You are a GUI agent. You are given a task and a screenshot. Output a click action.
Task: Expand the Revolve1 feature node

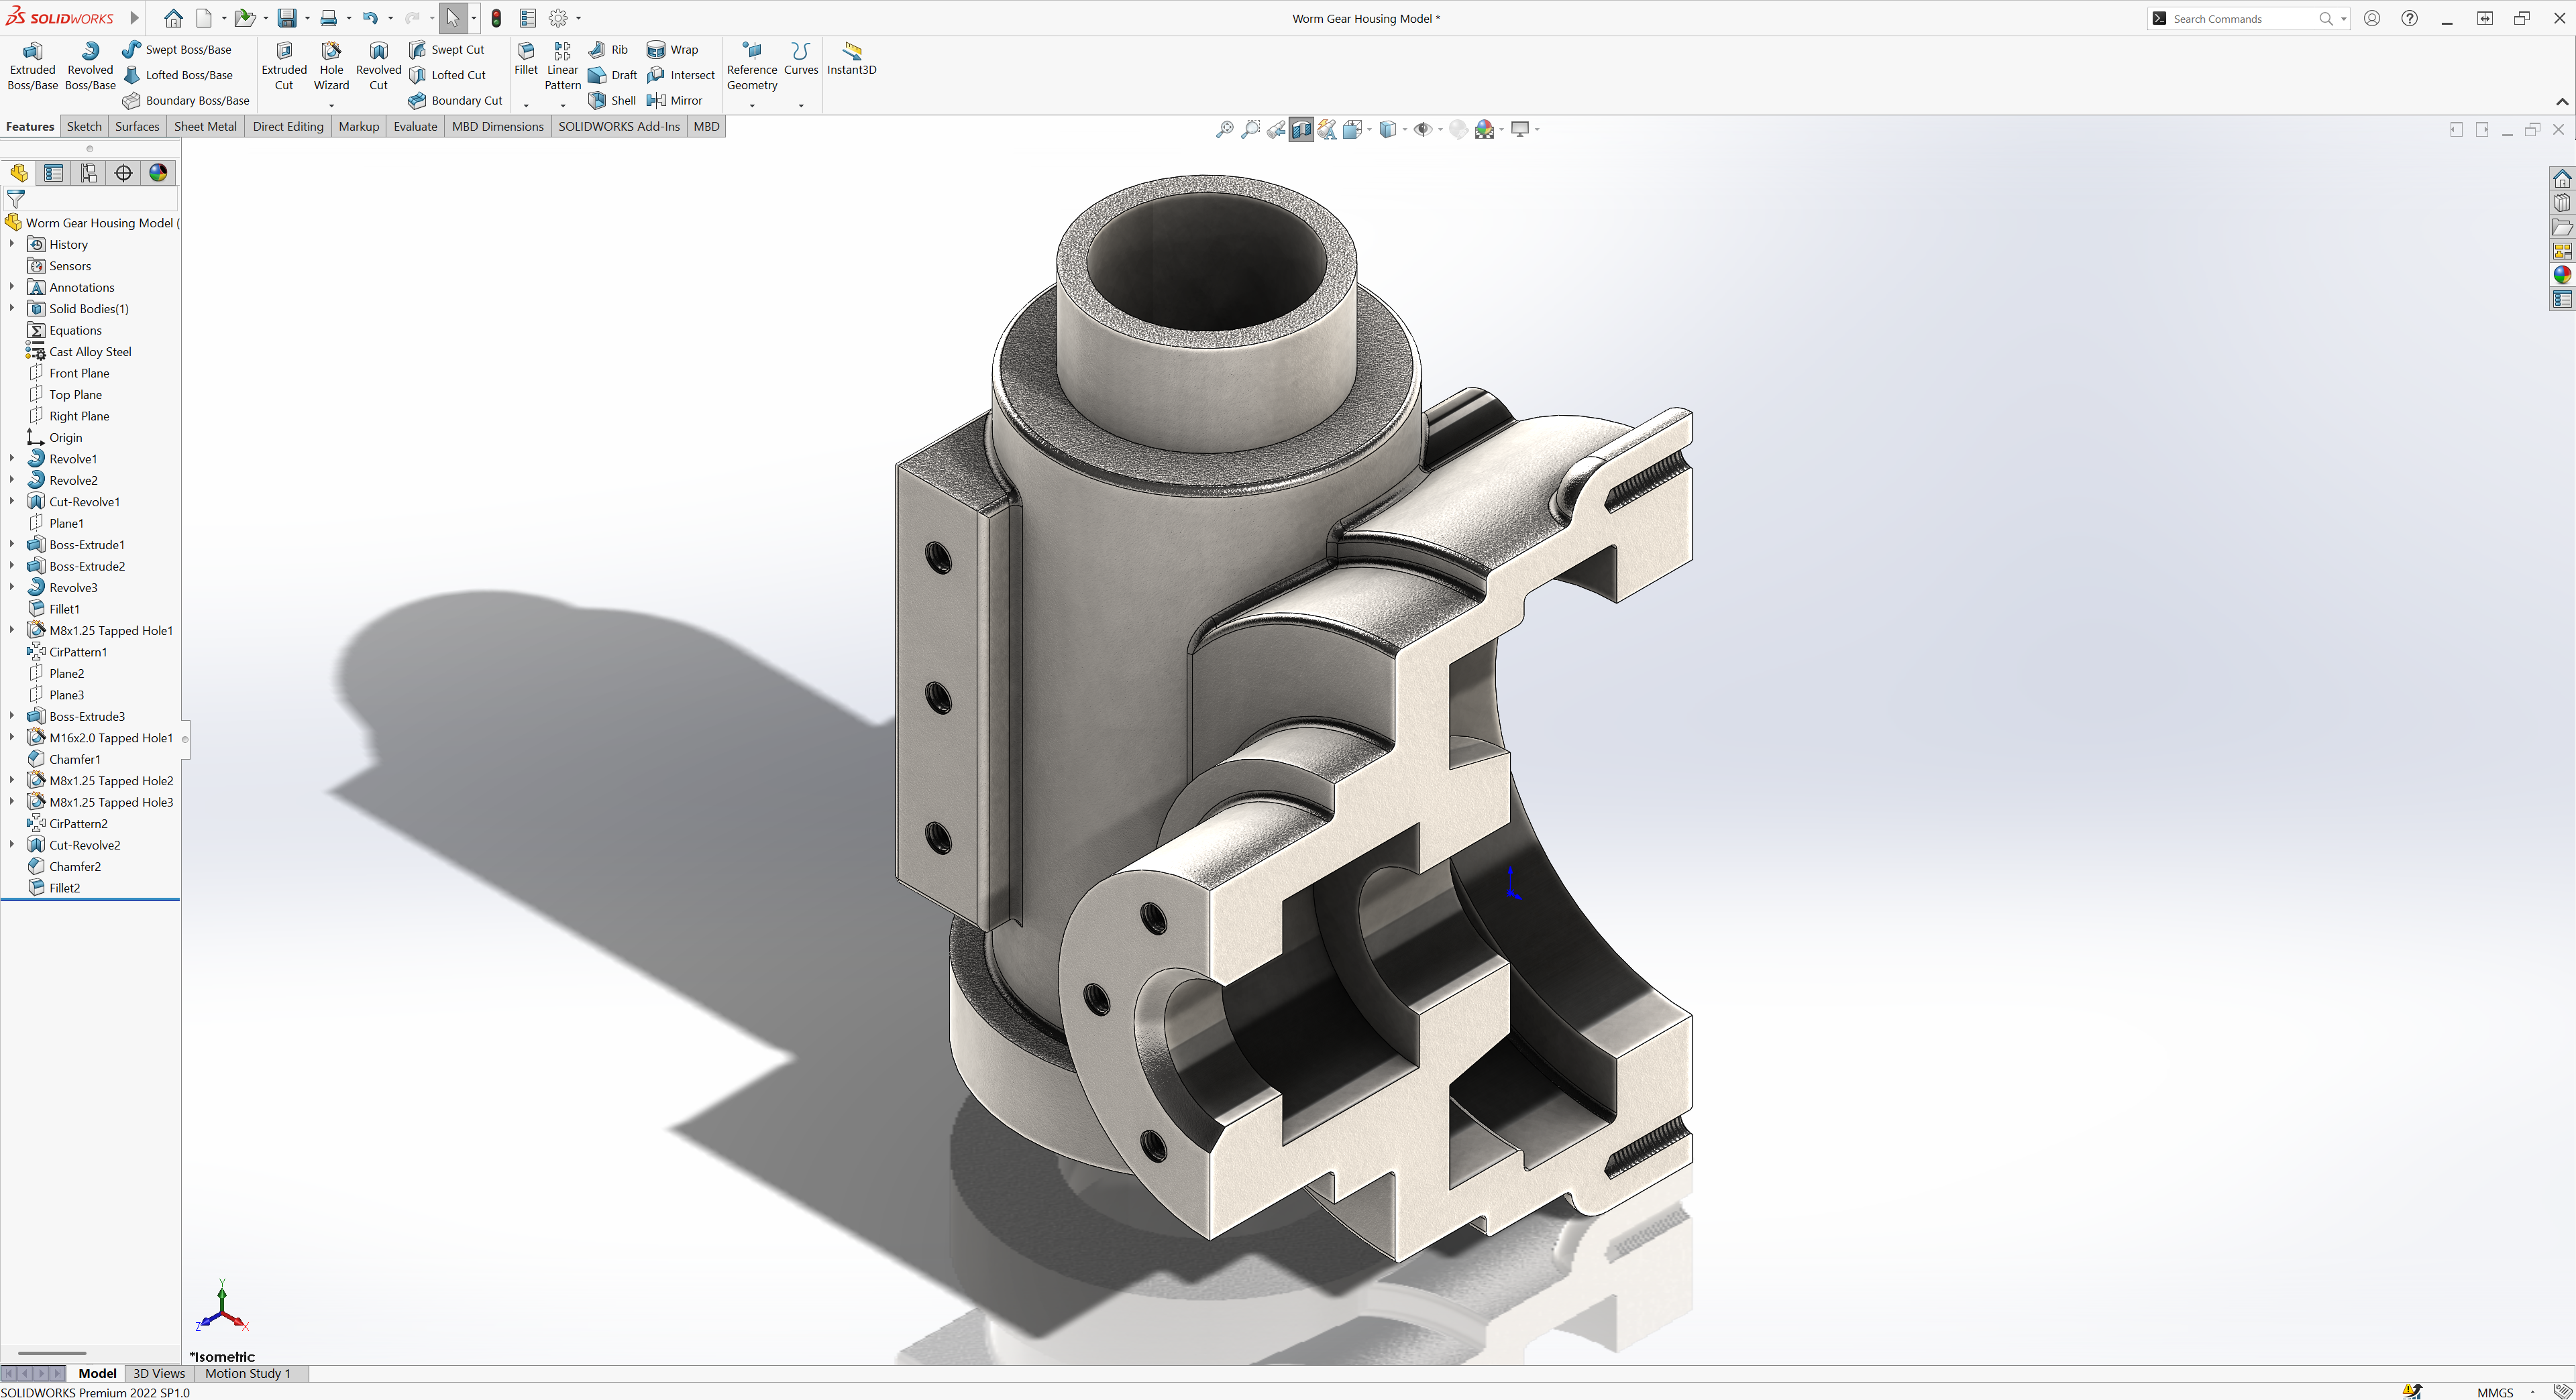(x=12, y=459)
